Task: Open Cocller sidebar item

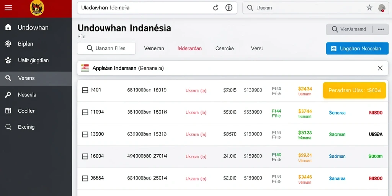Action: coord(36,111)
